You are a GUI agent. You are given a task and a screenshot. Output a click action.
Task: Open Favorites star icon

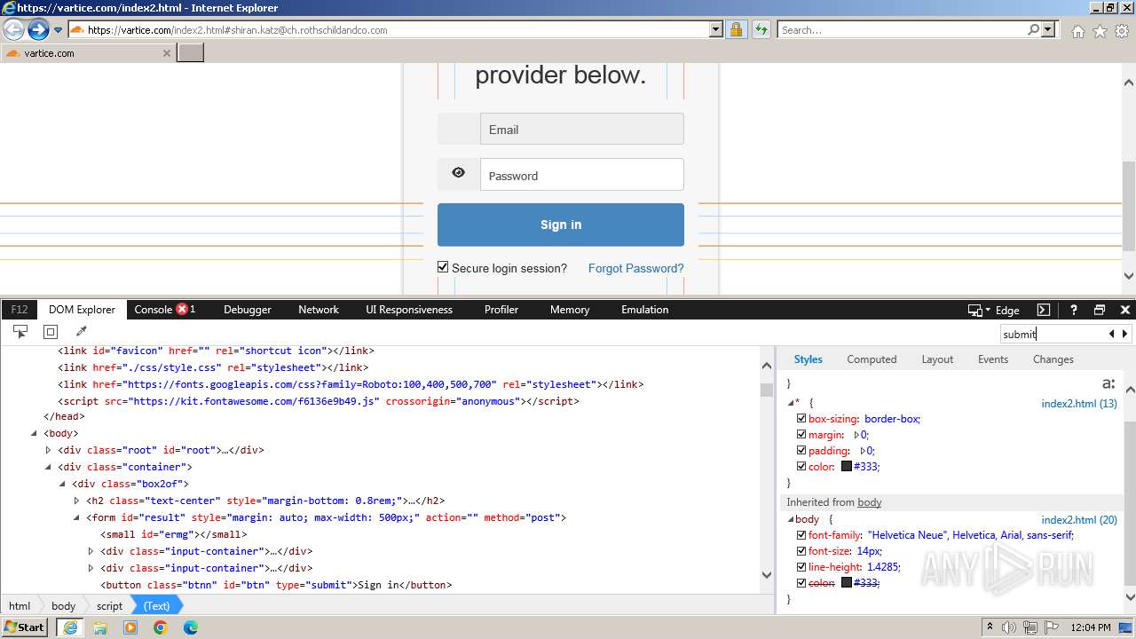tap(1100, 31)
